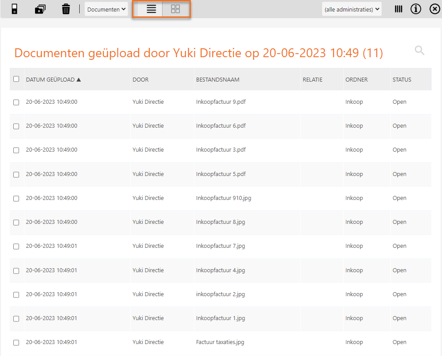Click the Status column header
The width and height of the screenshot is (442, 356).
(402, 80)
